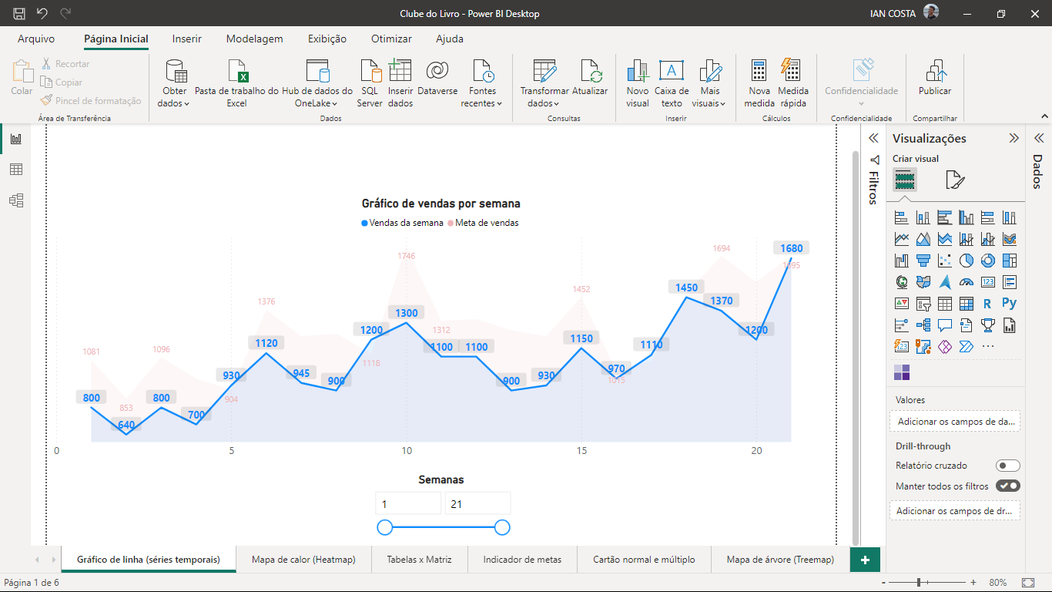Click Medida rápida button
The image size is (1052, 592).
click(x=792, y=83)
